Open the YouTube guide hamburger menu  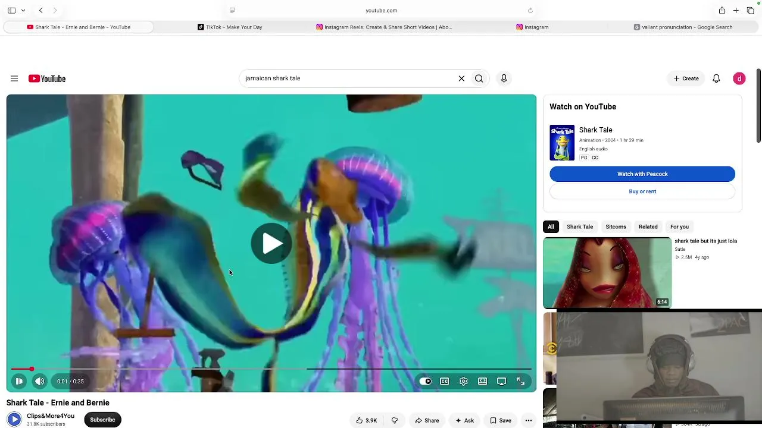click(14, 78)
